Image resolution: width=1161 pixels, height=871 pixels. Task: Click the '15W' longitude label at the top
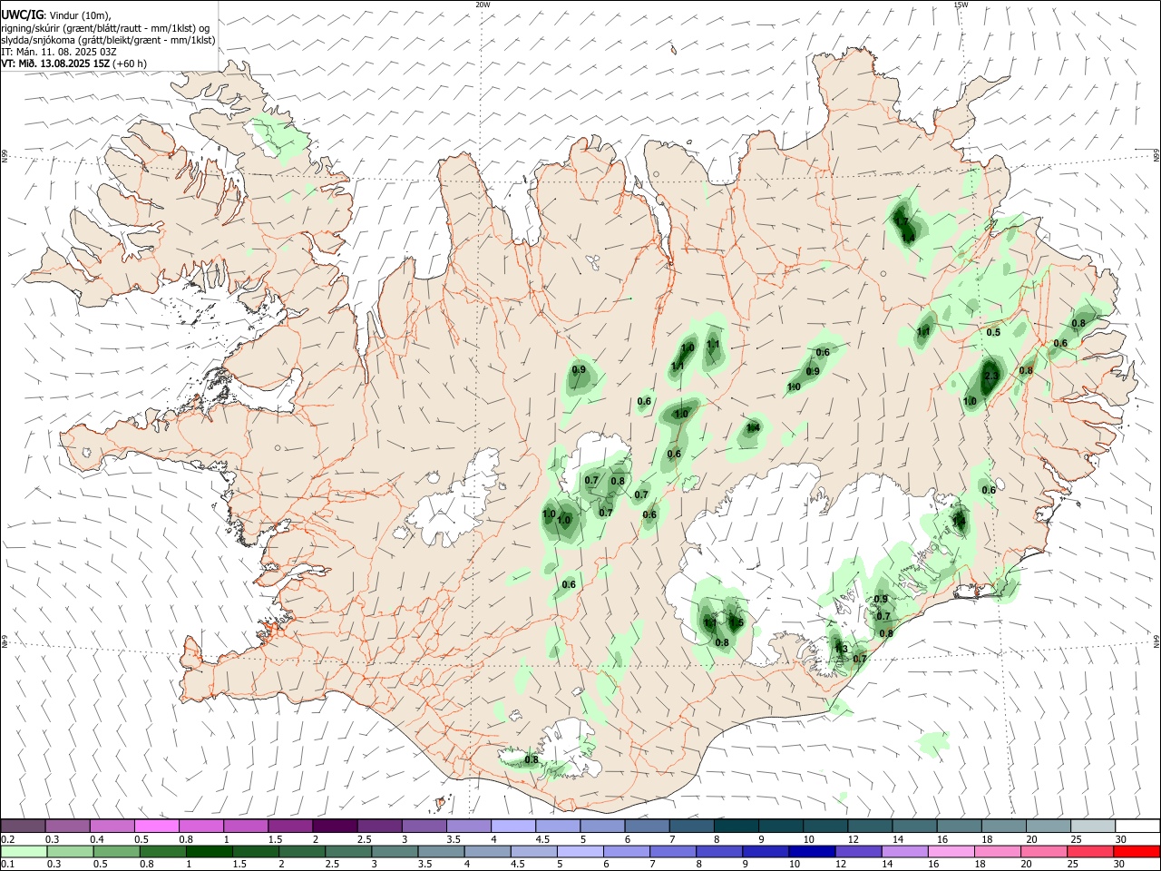pyautogui.click(x=960, y=5)
